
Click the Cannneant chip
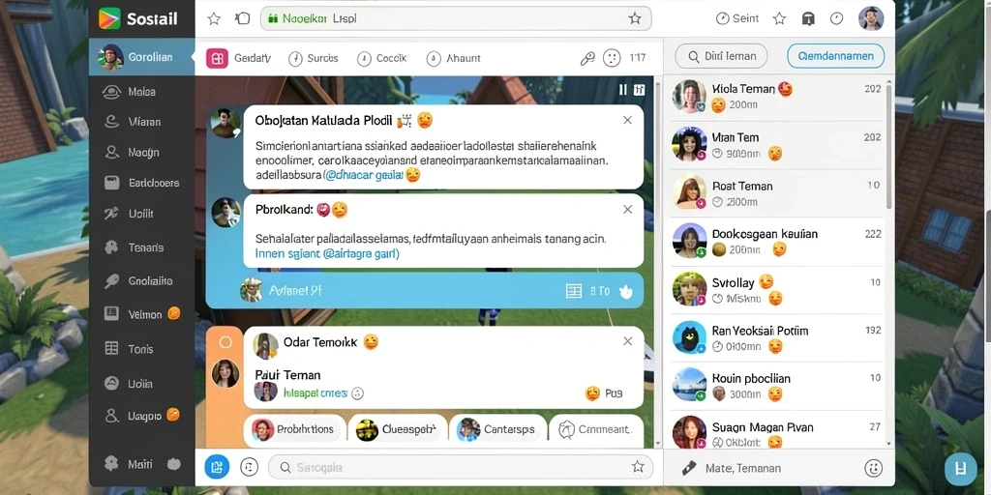tap(596, 429)
